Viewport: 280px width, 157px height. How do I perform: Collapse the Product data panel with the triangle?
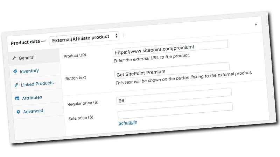[256, 24]
